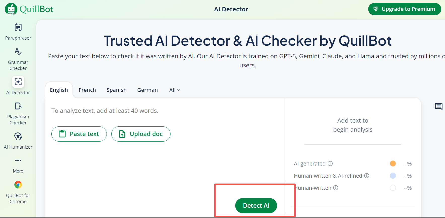The width and height of the screenshot is (445, 218).
Task: Click the Paste text button
Action: [79, 134]
